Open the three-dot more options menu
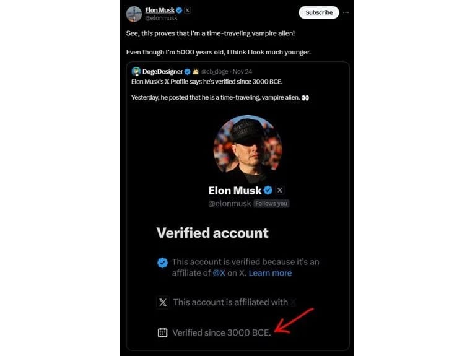Screen dimensions: 475x356 [346, 12]
